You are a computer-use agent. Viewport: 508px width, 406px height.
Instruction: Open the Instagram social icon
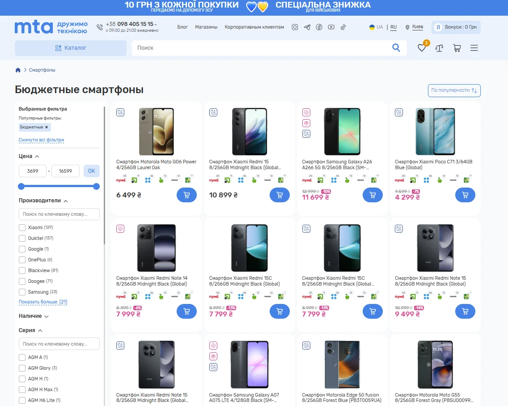295,27
